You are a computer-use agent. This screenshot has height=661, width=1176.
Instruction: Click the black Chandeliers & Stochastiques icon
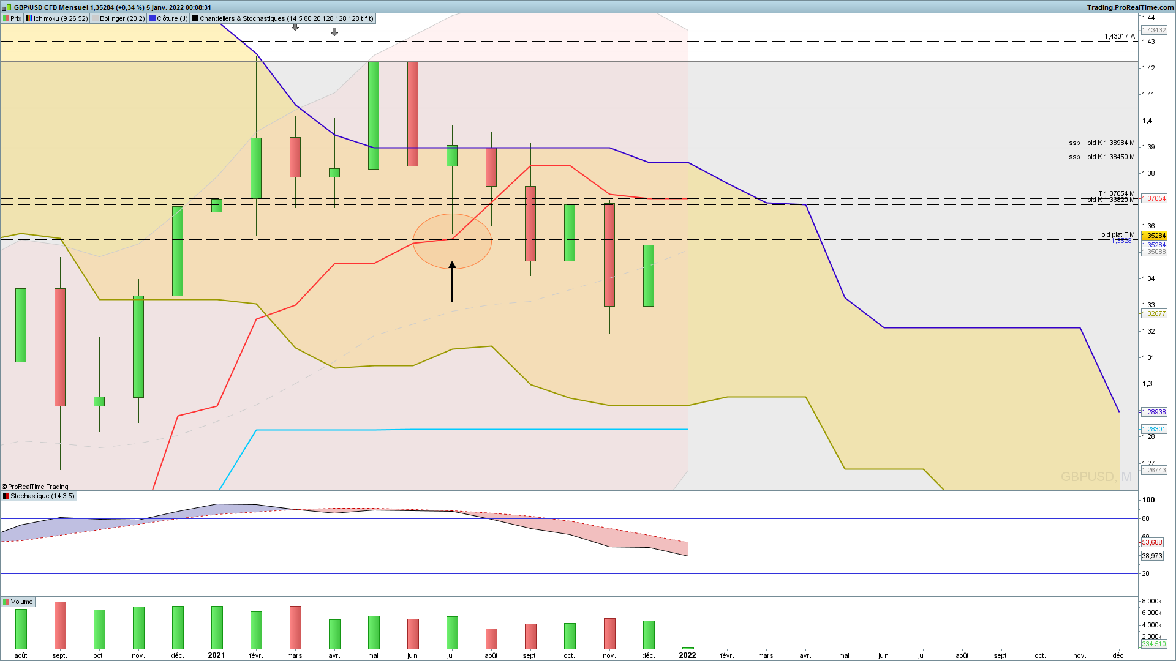[195, 18]
